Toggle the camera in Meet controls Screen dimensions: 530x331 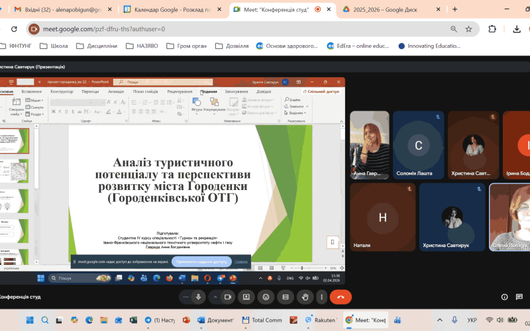pyautogui.click(x=227, y=297)
